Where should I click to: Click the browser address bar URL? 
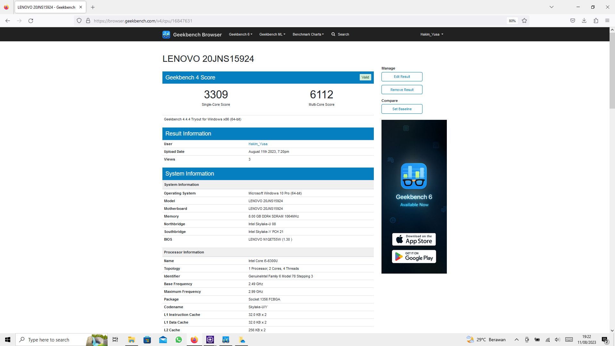point(143,21)
